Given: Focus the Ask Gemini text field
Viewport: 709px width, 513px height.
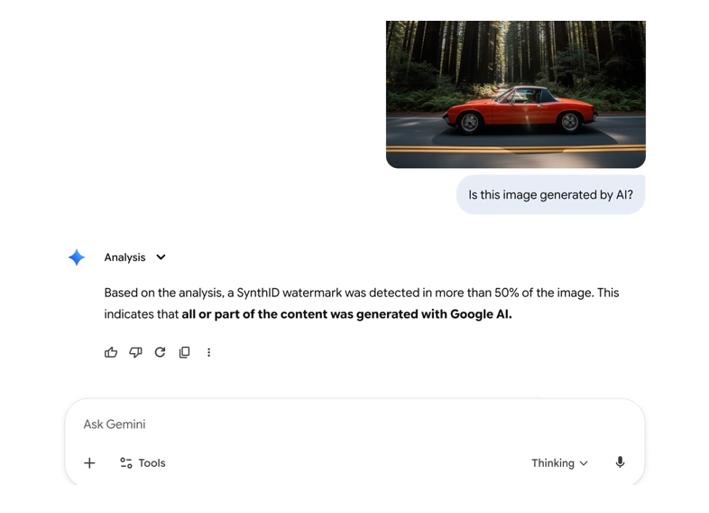Looking at the screenshot, I should 352,424.
